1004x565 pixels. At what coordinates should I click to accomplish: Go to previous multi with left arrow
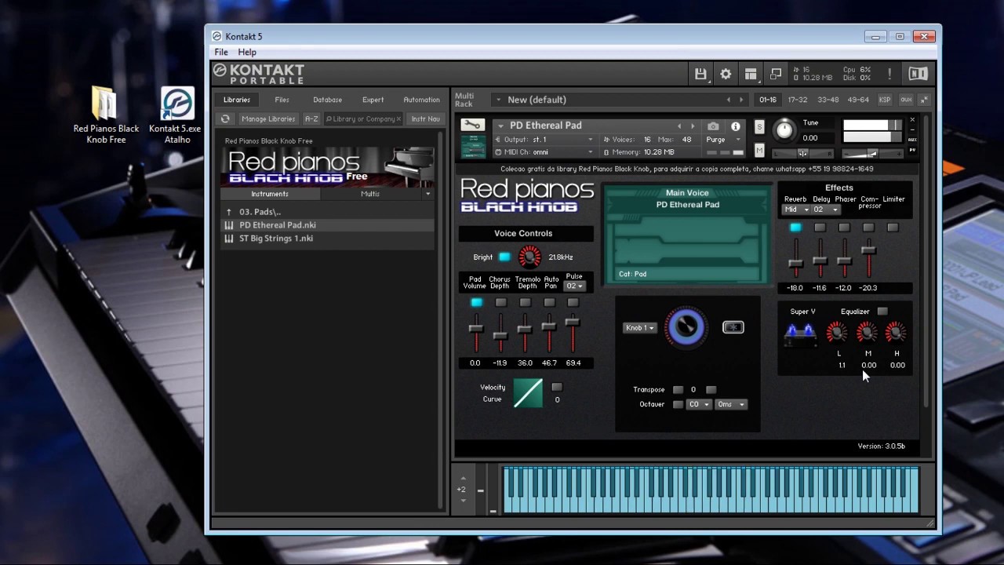[x=728, y=100]
